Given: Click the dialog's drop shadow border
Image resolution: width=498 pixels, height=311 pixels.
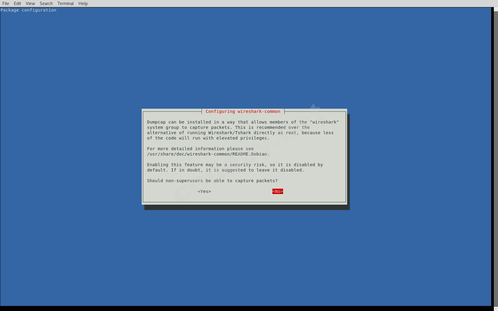Looking at the screenshot, I should coord(246,207).
